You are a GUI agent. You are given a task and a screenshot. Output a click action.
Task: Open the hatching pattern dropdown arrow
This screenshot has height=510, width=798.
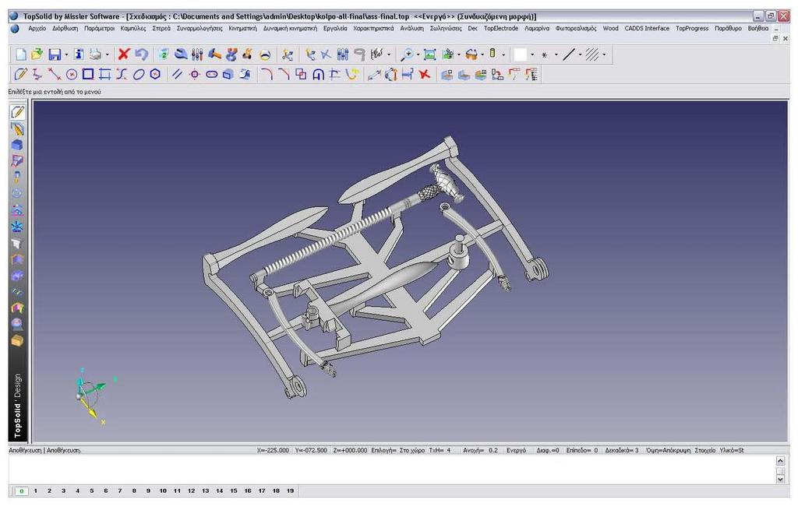(x=604, y=55)
